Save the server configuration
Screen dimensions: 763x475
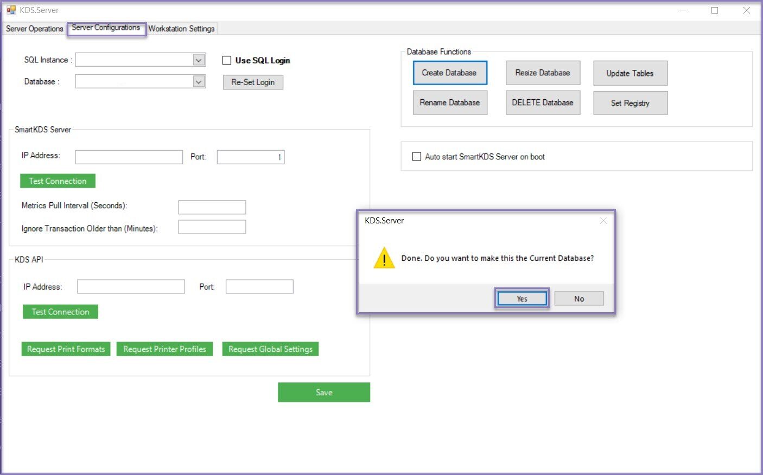[323, 393]
